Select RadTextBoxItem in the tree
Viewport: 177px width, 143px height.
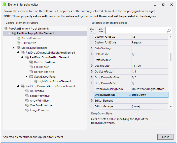(45, 62)
